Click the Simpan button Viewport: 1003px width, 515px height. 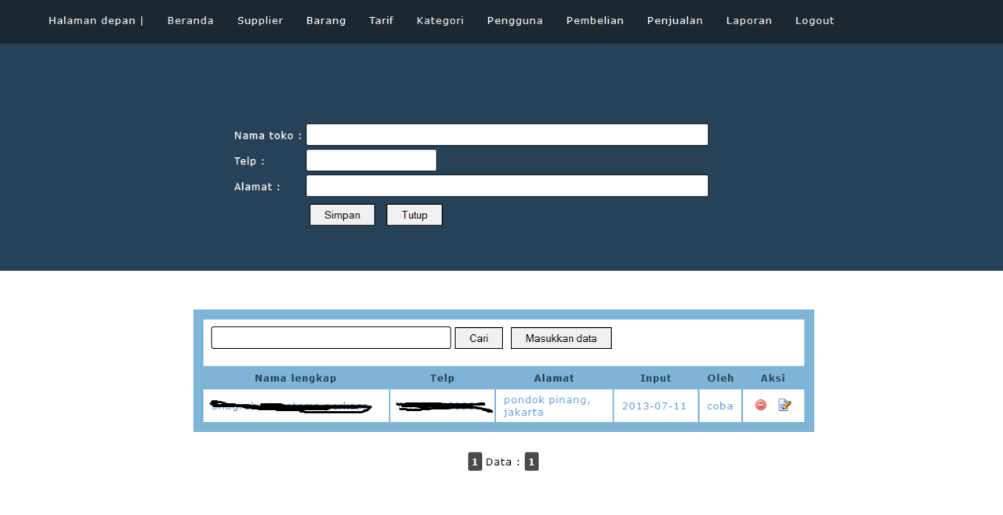tap(342, 215)
